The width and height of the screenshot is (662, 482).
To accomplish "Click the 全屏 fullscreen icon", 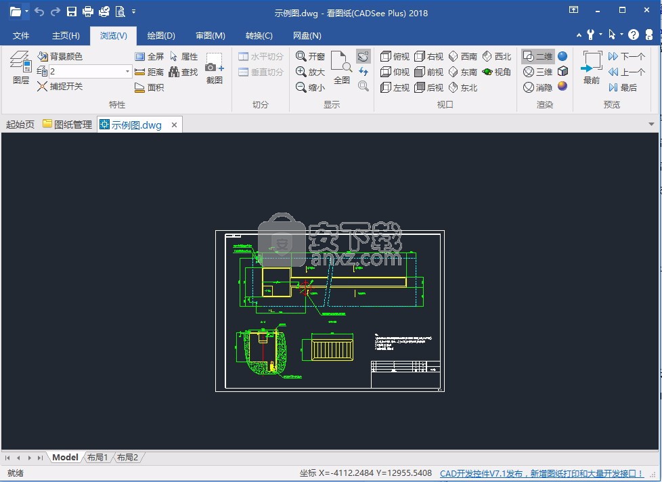I will [x=149, y=56].
